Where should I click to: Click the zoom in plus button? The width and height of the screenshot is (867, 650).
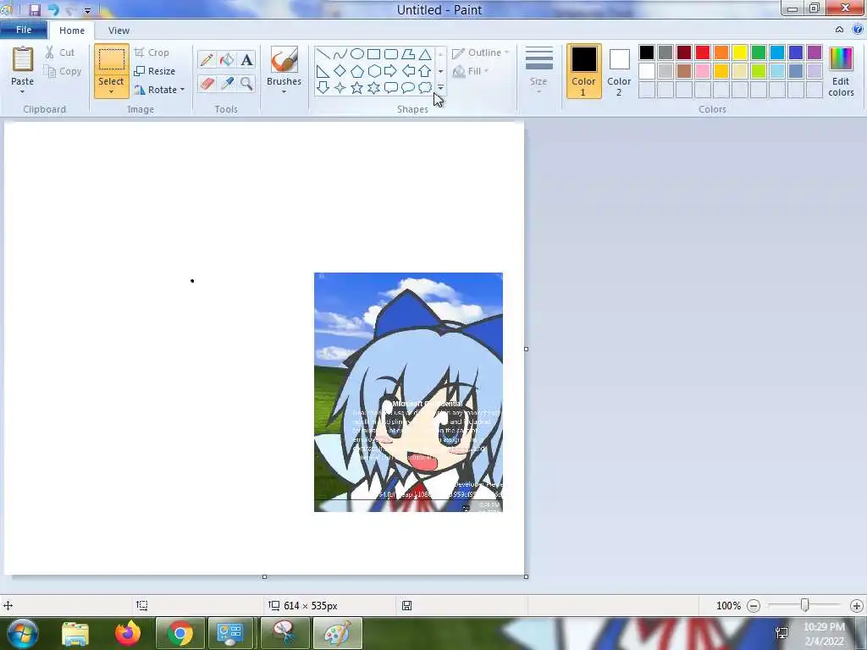click(x=857, y=606)
